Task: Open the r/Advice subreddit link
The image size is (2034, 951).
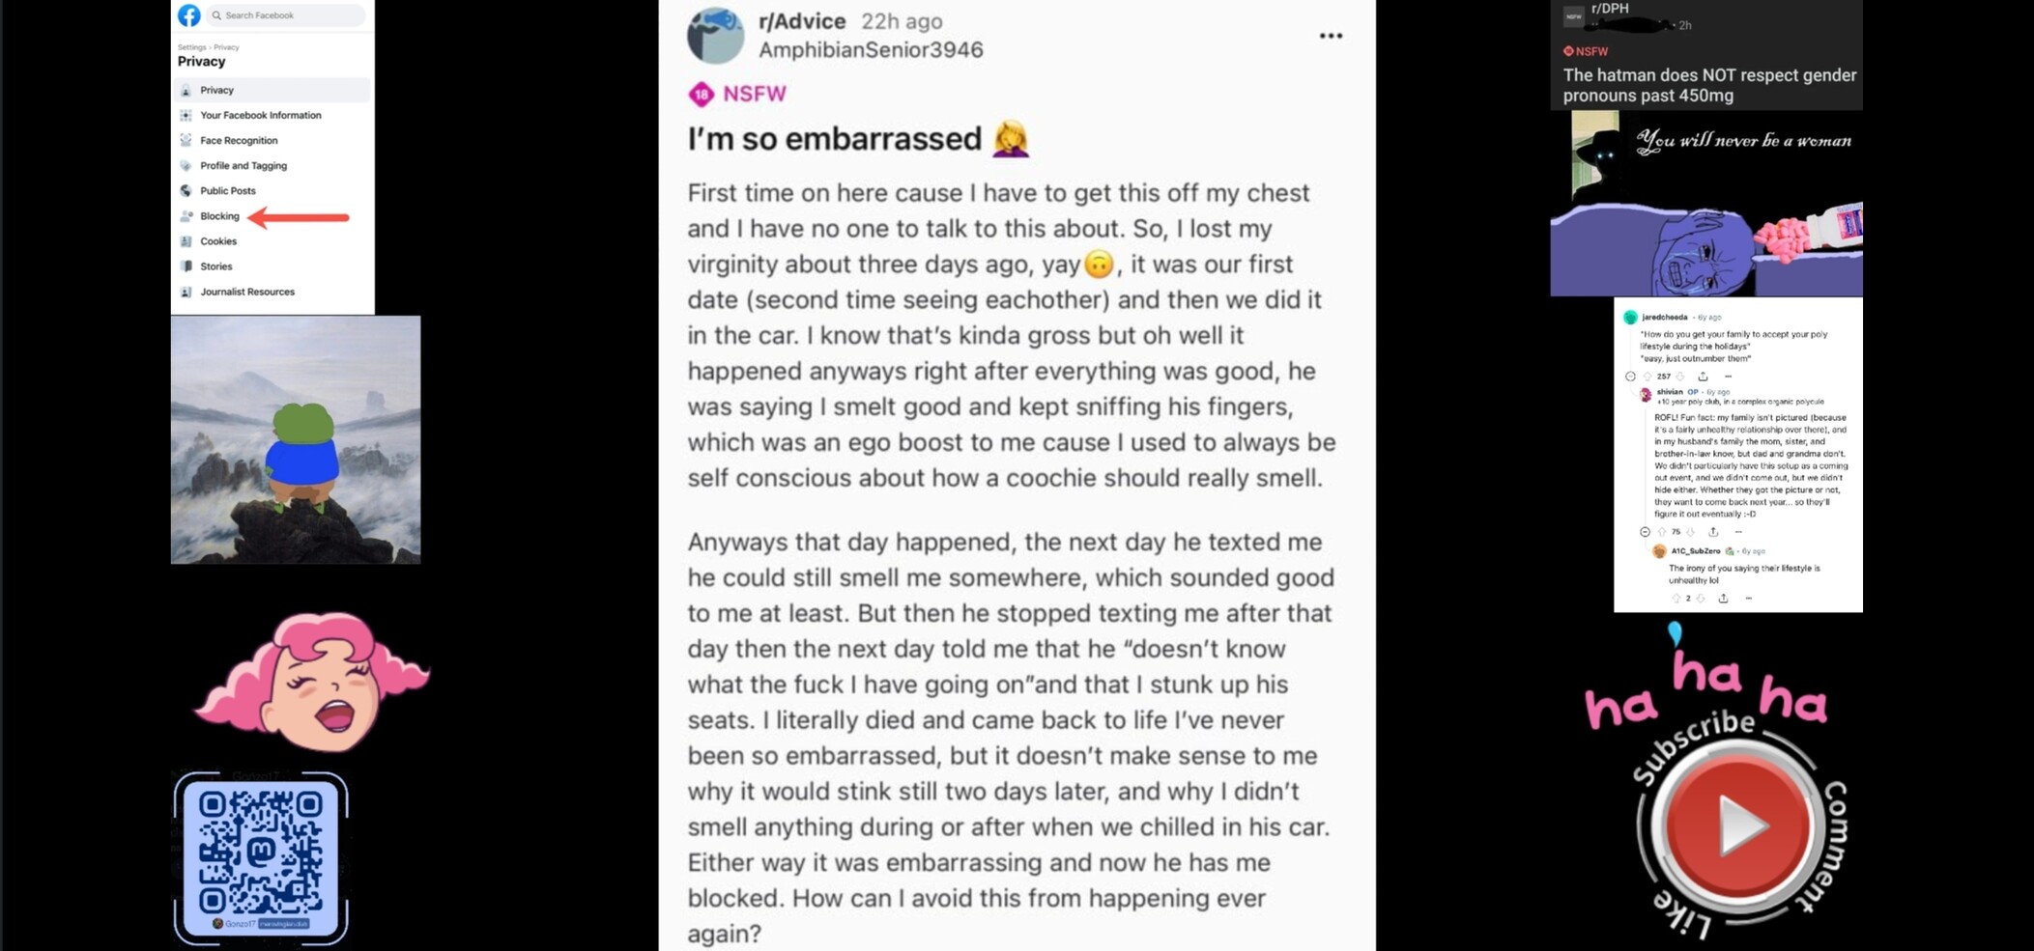Action: pos(802,21)
